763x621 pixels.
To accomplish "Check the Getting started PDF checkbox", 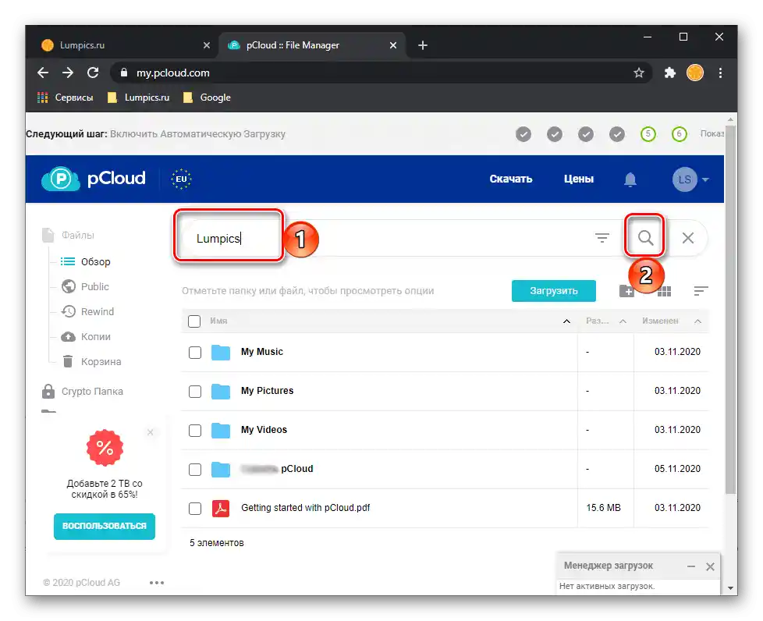I will 194,508.
